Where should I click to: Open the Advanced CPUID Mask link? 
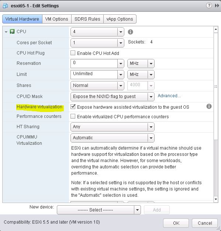(x=169, y=96)
